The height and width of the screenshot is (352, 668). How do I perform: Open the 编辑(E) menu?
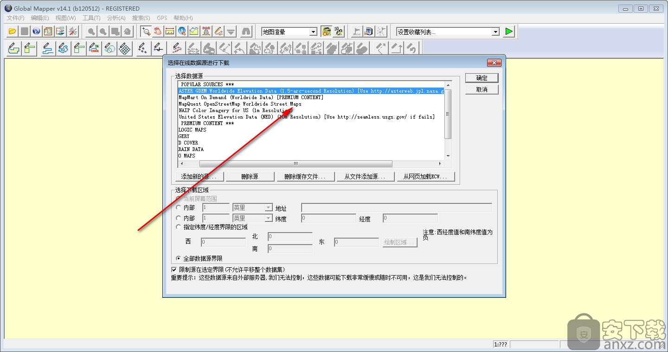(x=40, y=18)
